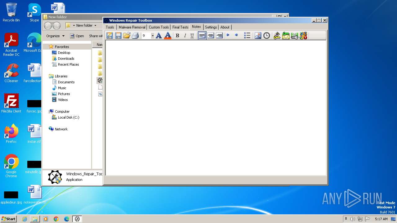
Task: Click the volume icon in system tray
Action: click(x=352, y=219)
